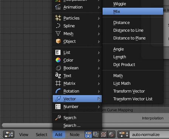Click the Interpolation label in node
The width and height of the screenshot is (169, 139).
[x=153, y=118]
